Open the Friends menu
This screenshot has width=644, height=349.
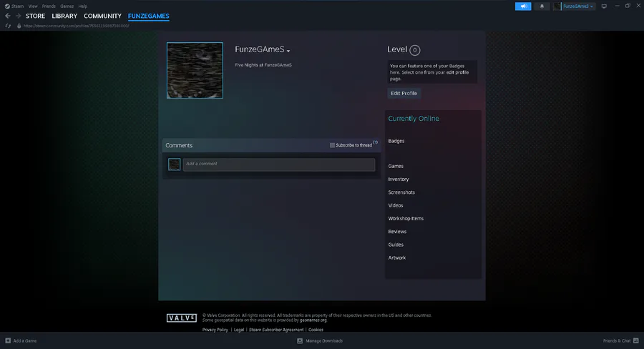49,6
